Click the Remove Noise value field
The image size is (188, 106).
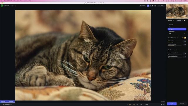coord(185,41)
